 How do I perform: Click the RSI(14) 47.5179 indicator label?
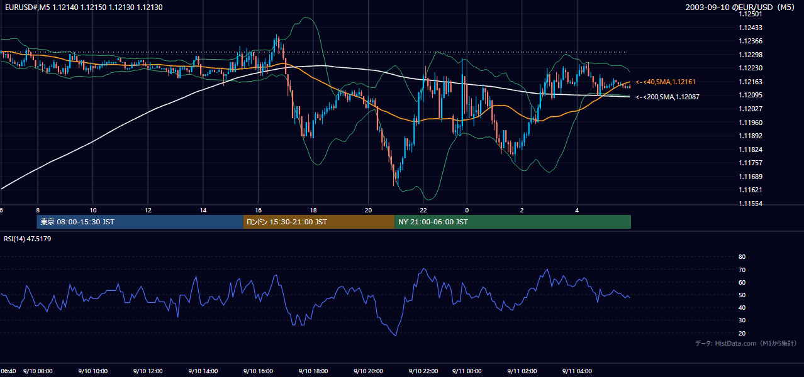[27, 239]
